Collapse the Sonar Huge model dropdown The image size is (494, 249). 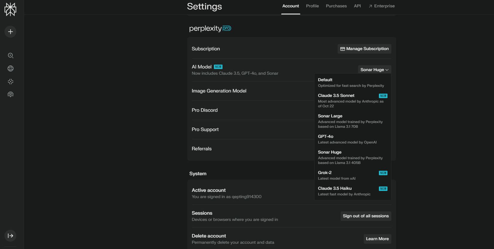pos(374,70)
